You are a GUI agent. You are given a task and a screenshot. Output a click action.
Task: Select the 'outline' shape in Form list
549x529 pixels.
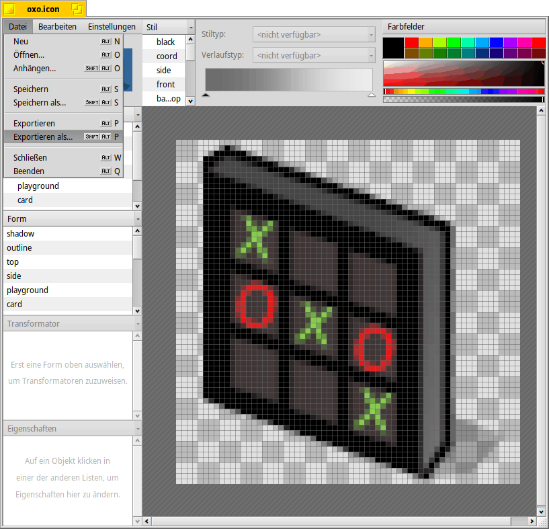[x=19, y=248]
